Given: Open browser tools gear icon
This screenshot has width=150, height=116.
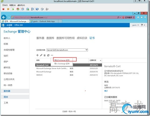Looking at the screenshot, I should click(145, 17).
